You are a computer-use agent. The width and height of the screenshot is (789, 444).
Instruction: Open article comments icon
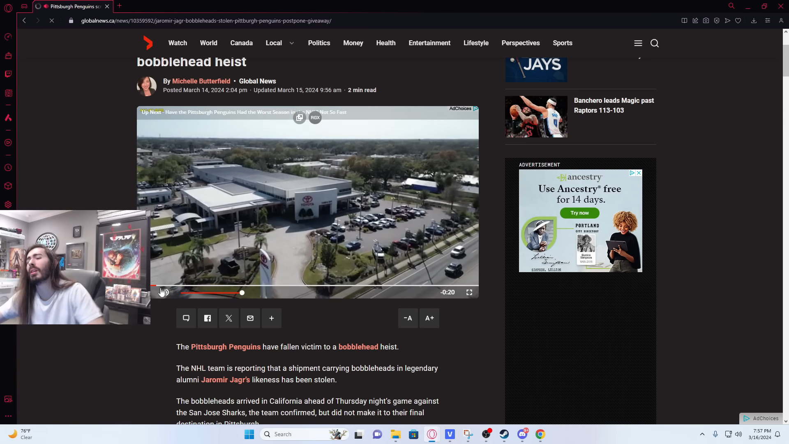coord(186,318)
